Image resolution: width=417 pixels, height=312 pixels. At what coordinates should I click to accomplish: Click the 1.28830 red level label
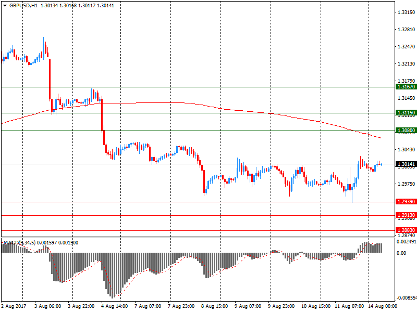coord(406,230)
